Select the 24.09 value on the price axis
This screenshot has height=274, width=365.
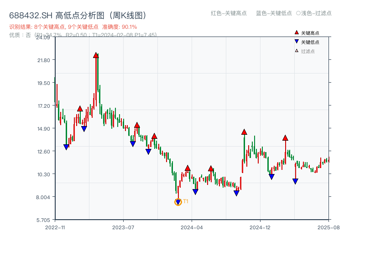[43, 38]
